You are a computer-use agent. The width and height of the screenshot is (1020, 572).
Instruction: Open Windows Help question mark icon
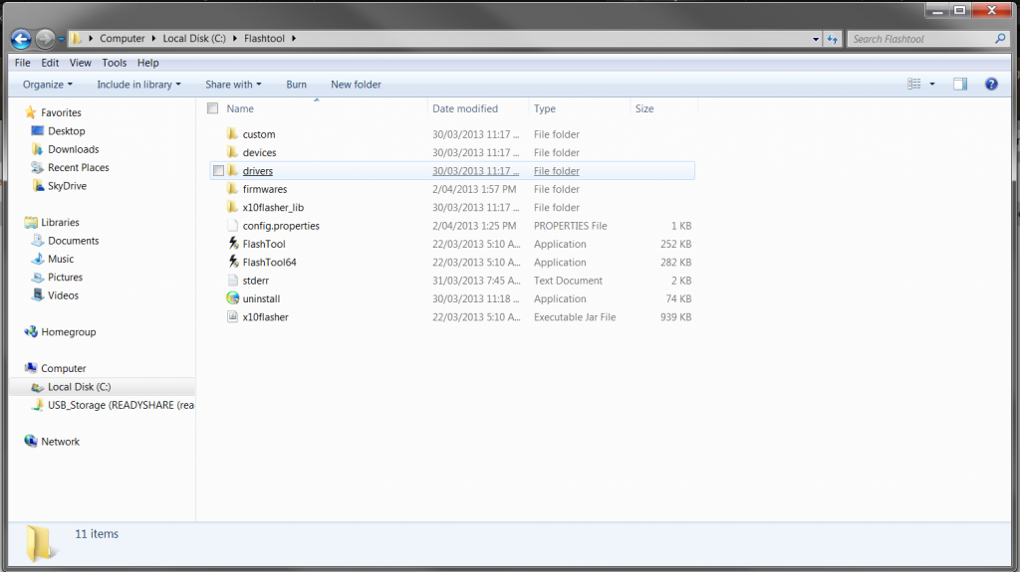coord(991,84)
